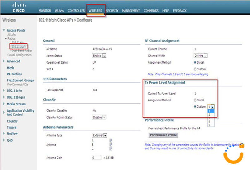This screenshot has width=250, height=170.
Task: Open the SECURITY menu tab
Action: pos(112,11)
